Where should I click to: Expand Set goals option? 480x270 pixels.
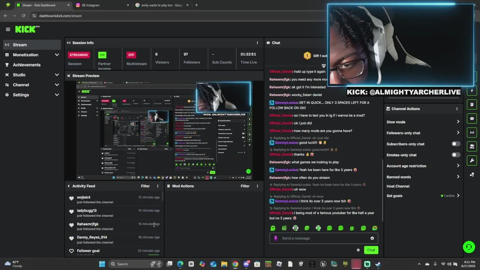tap(423, 196)
